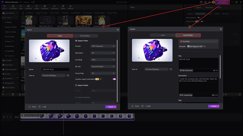The height and width of the screenshot is (136, 243).
Task: Click folder icon in Export dialog's Save to
Action: coord(68,75)
